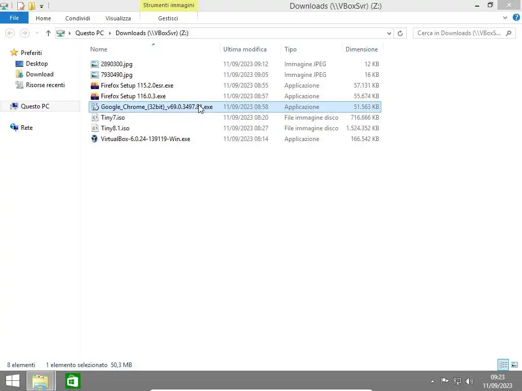The height and width of the screenshot is (391, 522).
Task: Open the Windows Store taskbar icon
Action: (x=72, y=381)
